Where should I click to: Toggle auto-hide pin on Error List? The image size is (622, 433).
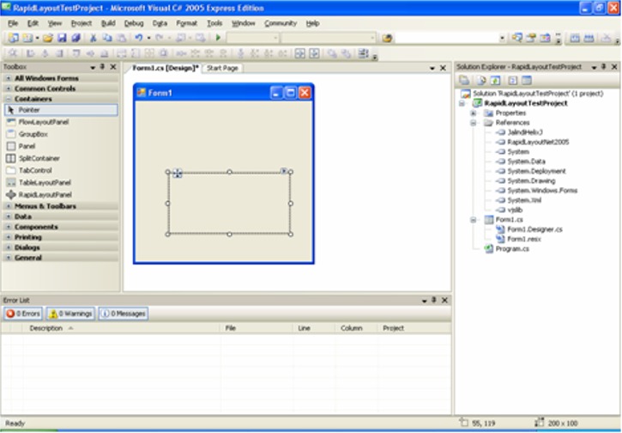click(x=434, y=300)
